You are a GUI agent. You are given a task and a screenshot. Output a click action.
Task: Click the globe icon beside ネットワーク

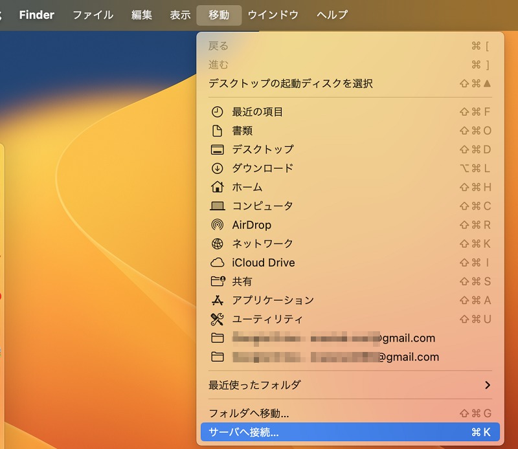click(217, 244)
